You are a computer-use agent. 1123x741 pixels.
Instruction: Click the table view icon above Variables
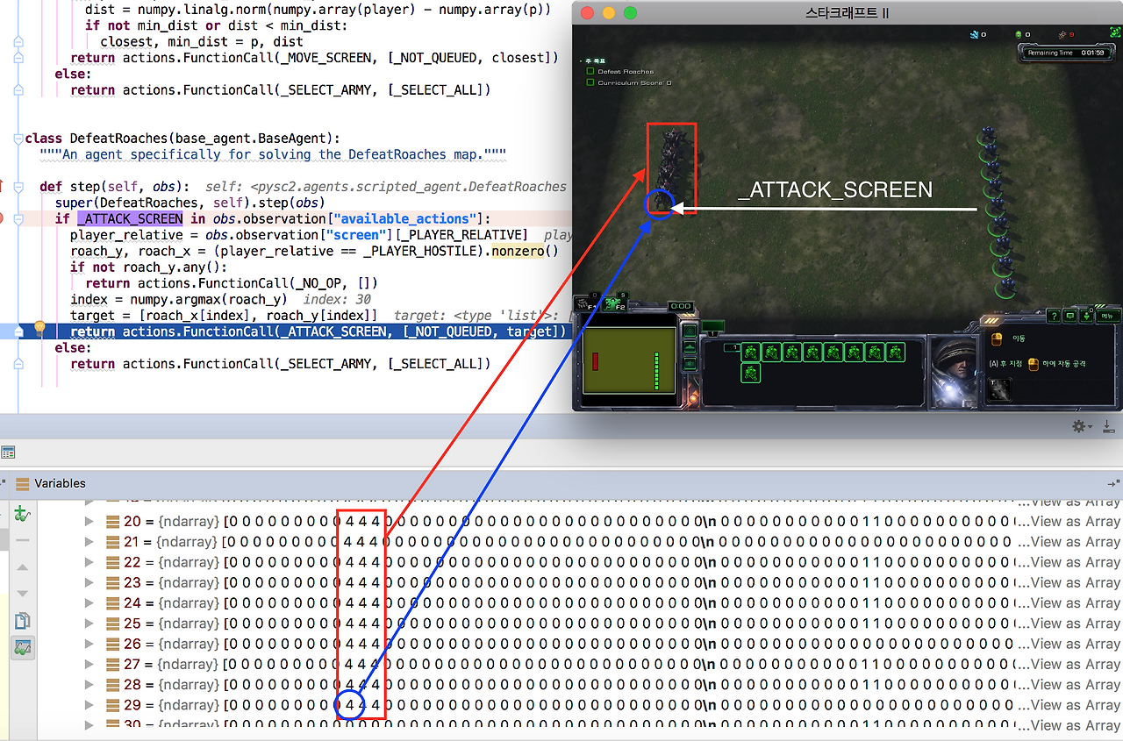click(x=8, y=452)
